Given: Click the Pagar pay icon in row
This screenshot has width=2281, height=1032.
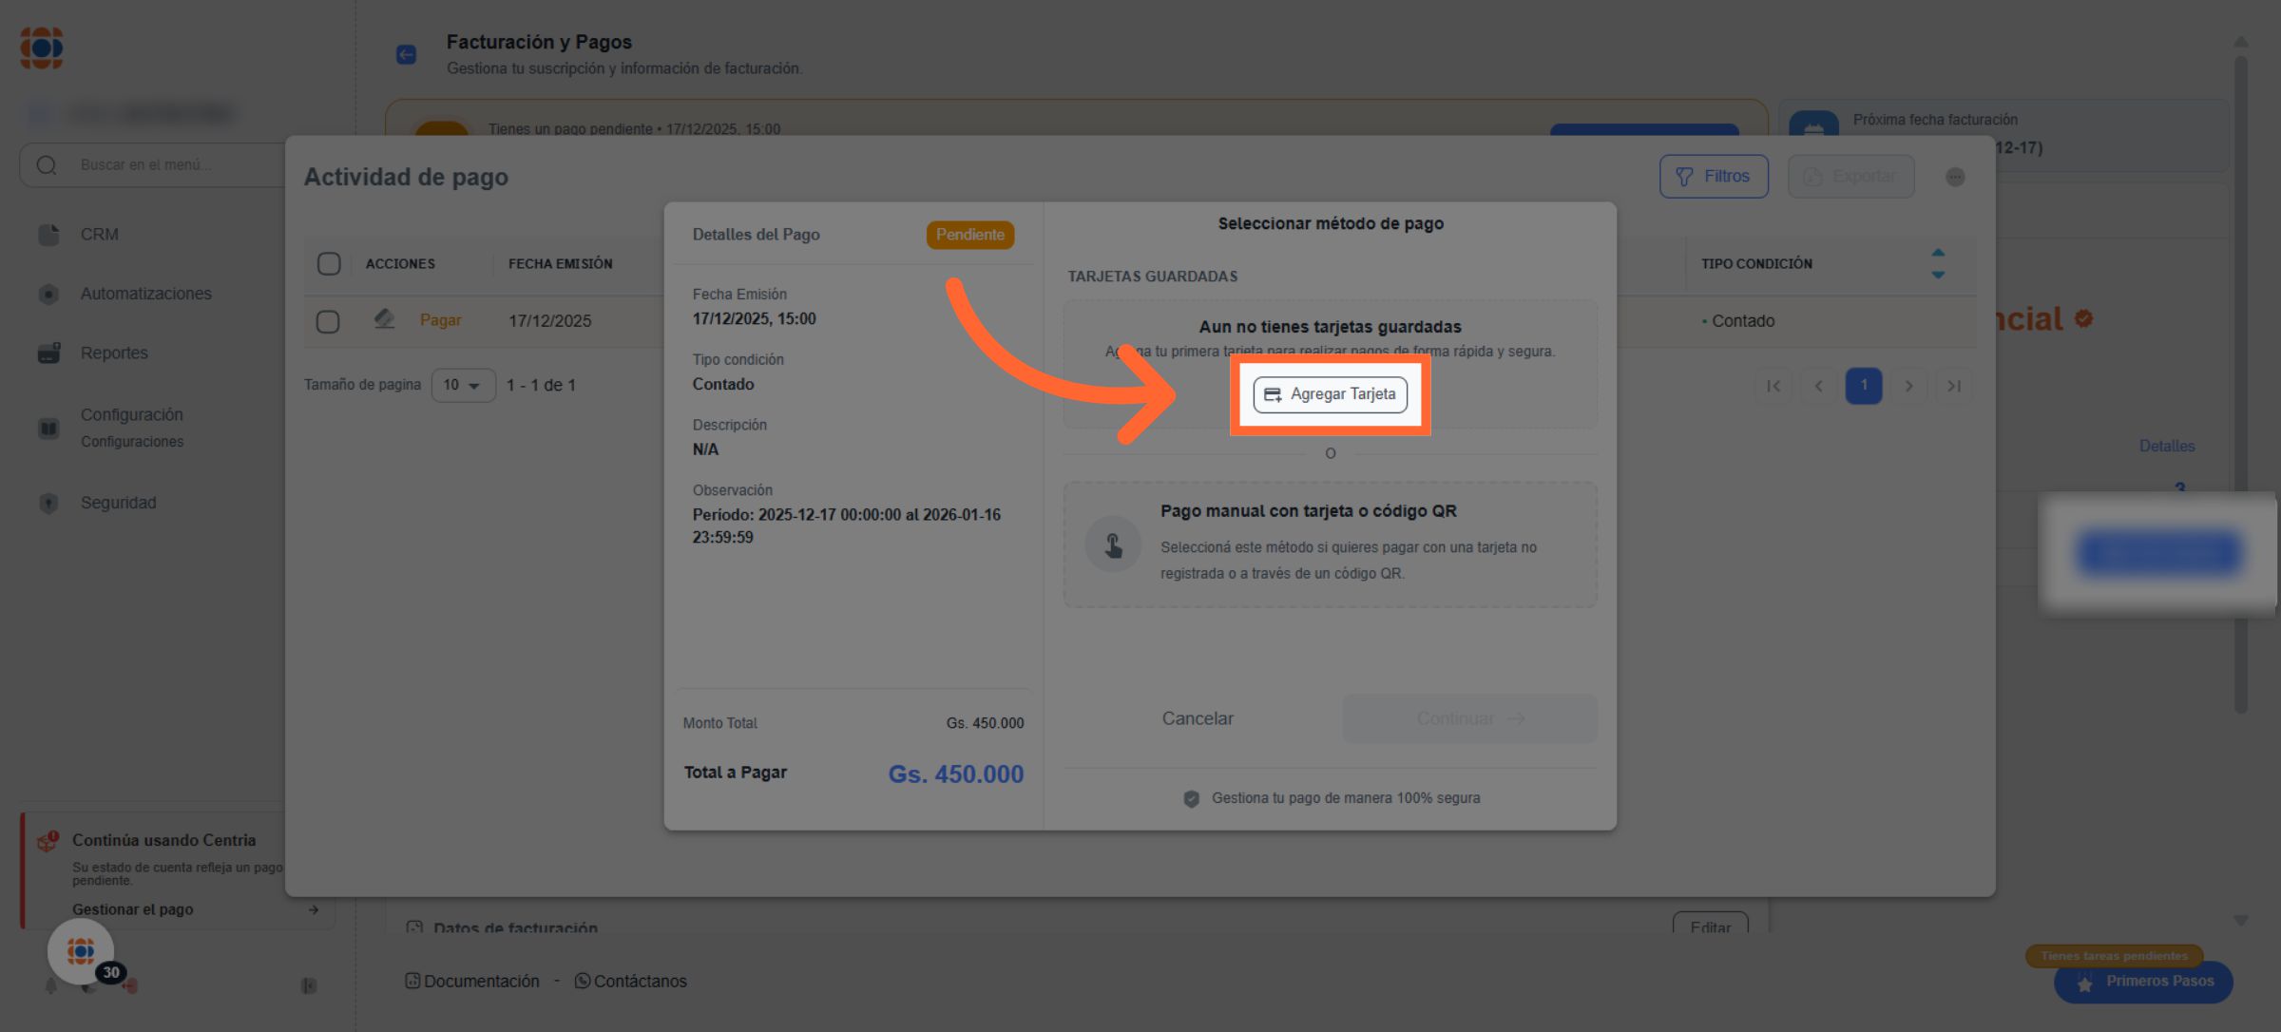Looking at the screenshot, I should [384, 319].
